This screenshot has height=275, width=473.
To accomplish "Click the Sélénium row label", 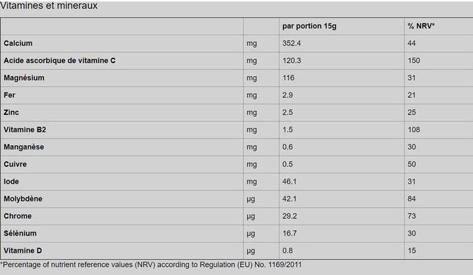I will click(20, 233).
